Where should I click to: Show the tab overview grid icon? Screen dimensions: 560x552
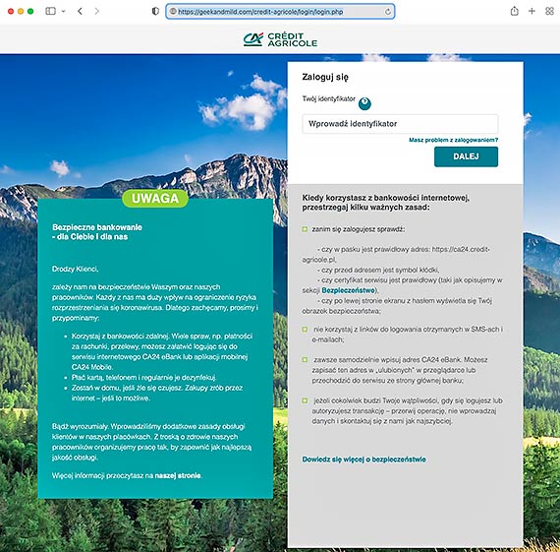pyautogui.click(x=549, y=11)
